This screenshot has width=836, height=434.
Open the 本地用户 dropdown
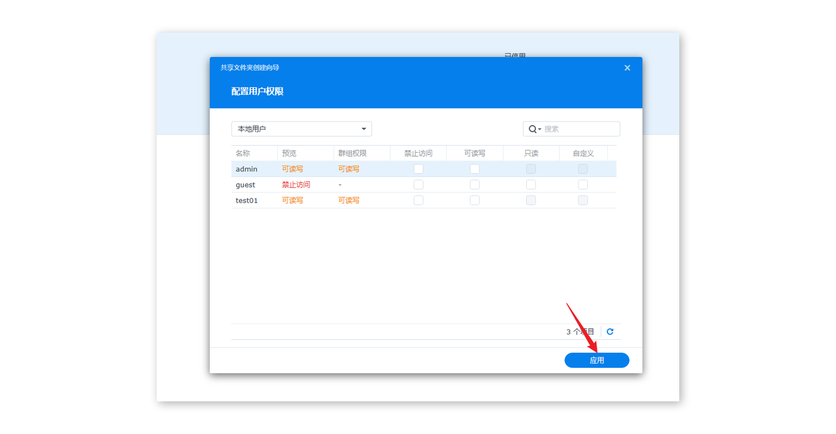pos(301,129)
